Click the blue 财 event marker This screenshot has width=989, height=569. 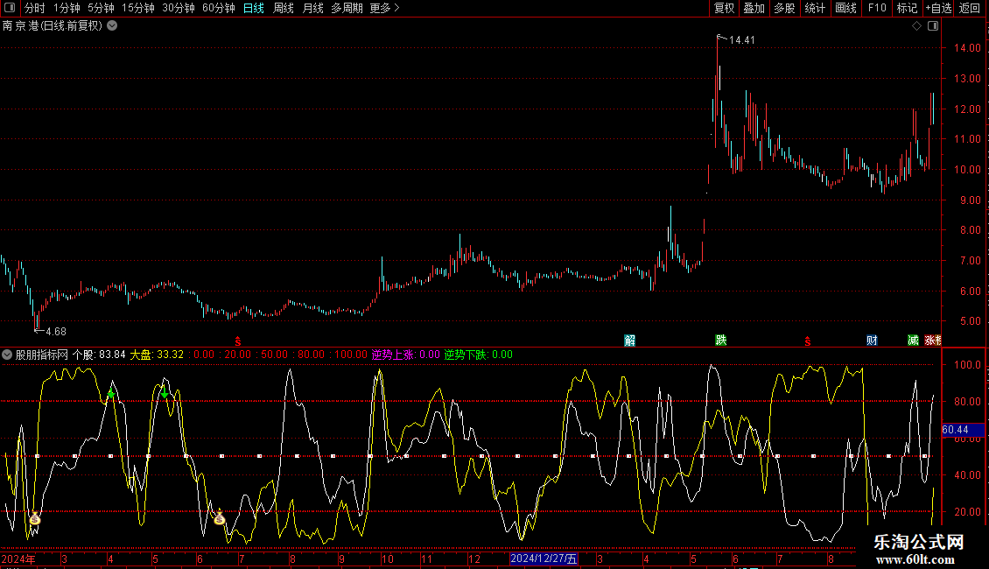(x=872, y=341)
